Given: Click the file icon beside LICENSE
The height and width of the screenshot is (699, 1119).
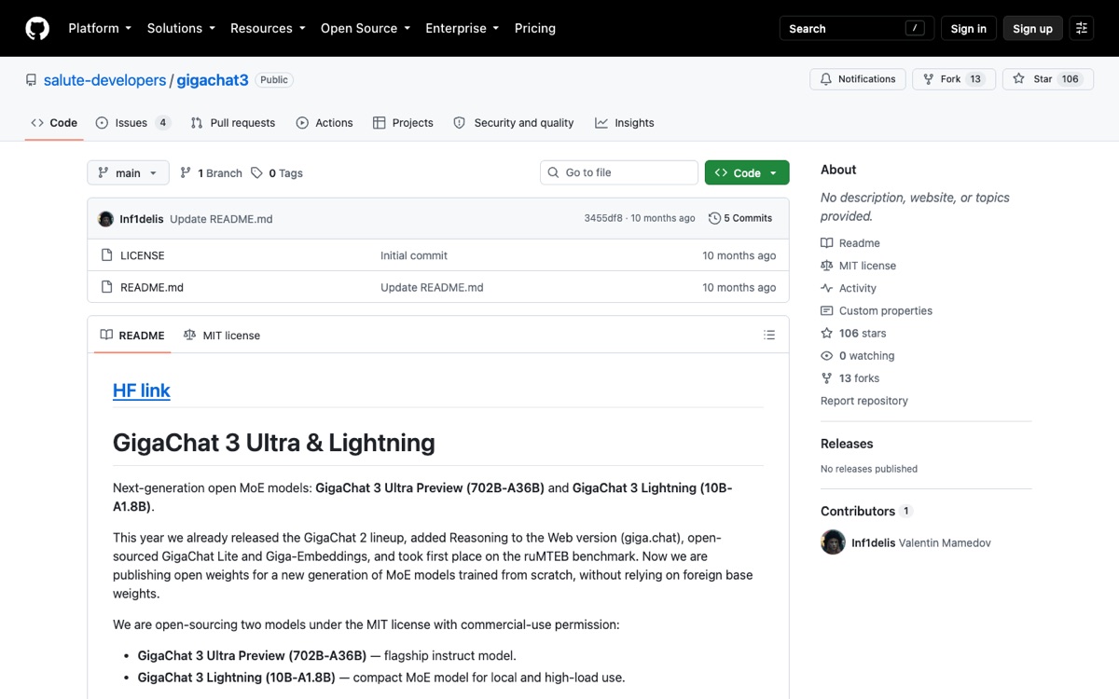Looking at the screenshot, I should (x=105, y=255).
